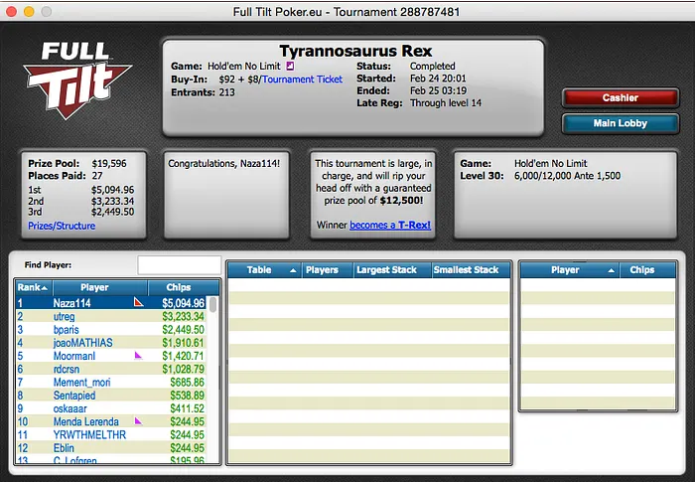This screenshot has height=482, width=695.
Task: Follow the 'becomes a T-Rex!' link
Action: pos(390,225)
